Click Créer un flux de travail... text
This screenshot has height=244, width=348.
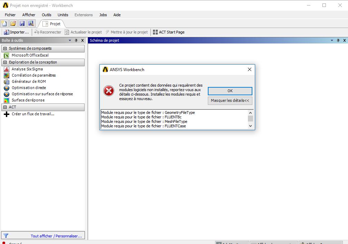tap(33, 114)
